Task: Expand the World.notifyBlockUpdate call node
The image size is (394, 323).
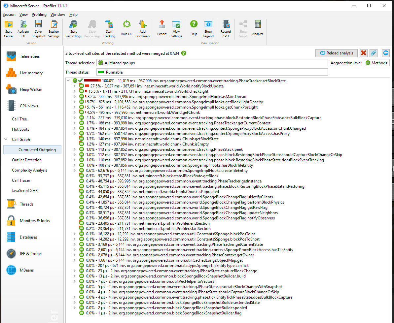Action: tap(75, 85)
